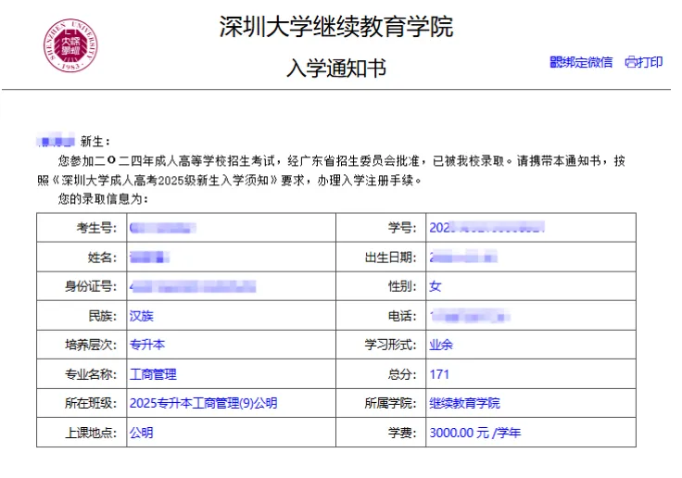
Task: Click 2025专升本工商管理(9)公明 class value
Action: 203,403
